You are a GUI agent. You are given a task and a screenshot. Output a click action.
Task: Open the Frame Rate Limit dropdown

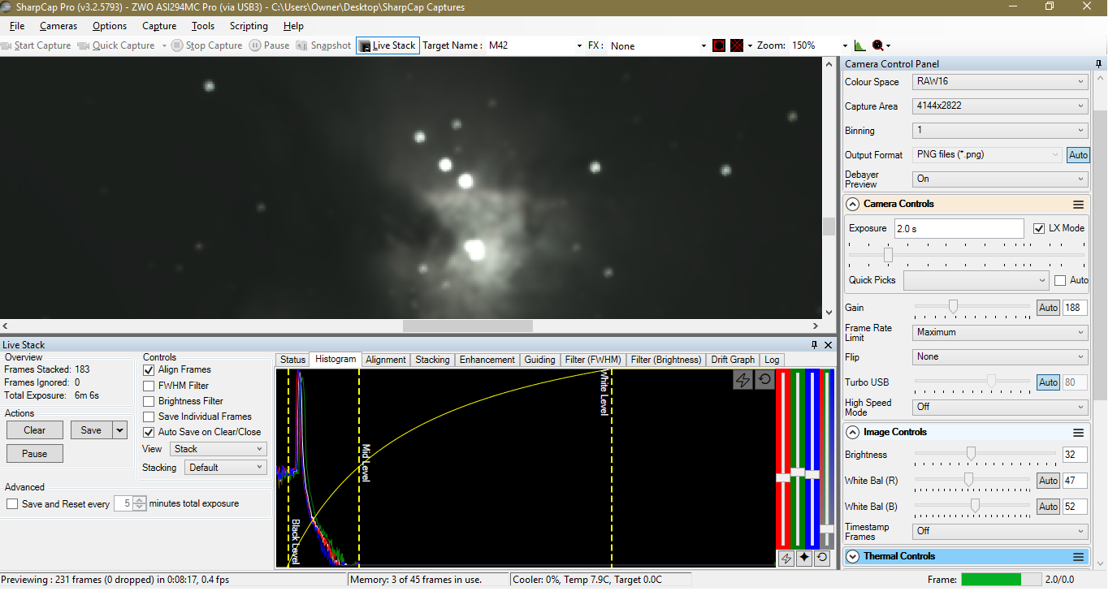click(1000, 332)
